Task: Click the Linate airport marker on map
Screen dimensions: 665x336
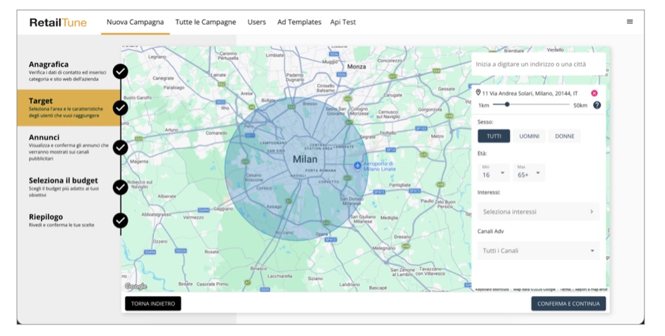Action: coord(358,166)
